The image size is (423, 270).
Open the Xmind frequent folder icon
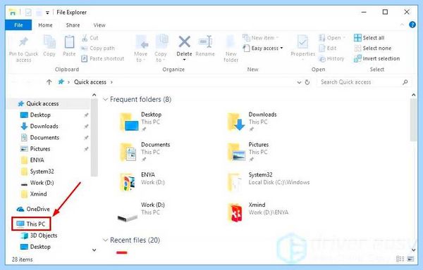click(x=235, y=212)
